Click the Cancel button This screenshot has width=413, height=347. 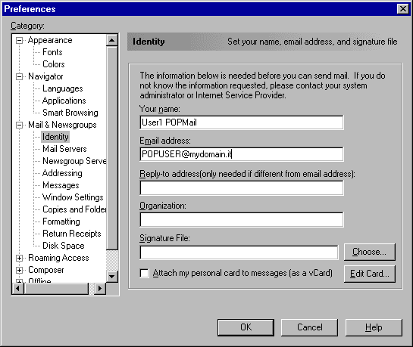(309, 327)
